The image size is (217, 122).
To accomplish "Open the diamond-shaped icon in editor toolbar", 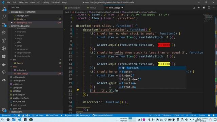I will [x=204, y=7].
